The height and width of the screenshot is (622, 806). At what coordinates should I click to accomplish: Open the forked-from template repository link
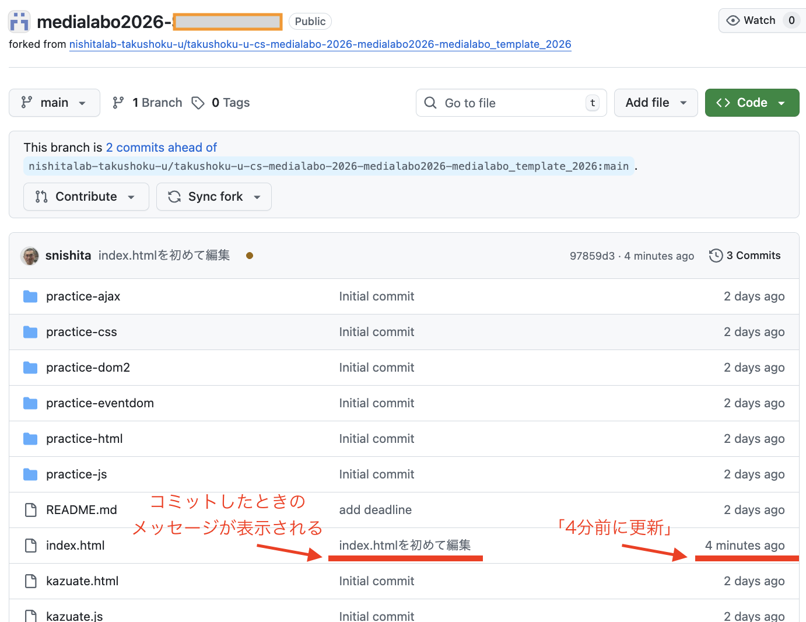[x=320, y=44]
